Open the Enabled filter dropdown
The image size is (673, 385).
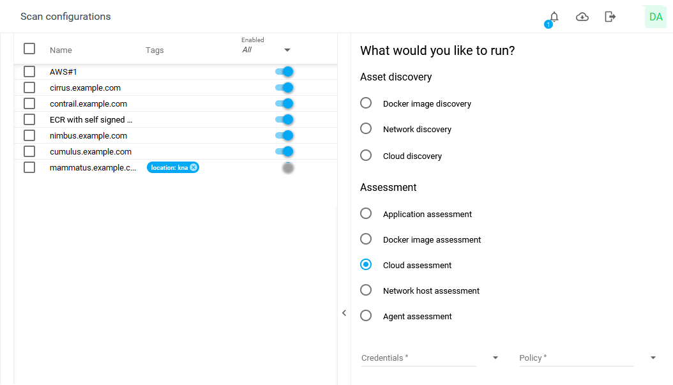287,50
